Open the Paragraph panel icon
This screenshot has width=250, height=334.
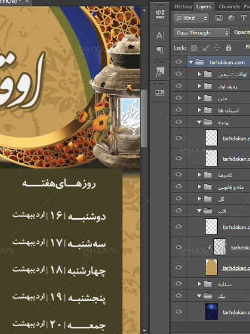[160, 51]
